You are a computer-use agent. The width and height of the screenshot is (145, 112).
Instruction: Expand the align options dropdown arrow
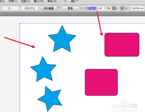[x=117, y=8]
